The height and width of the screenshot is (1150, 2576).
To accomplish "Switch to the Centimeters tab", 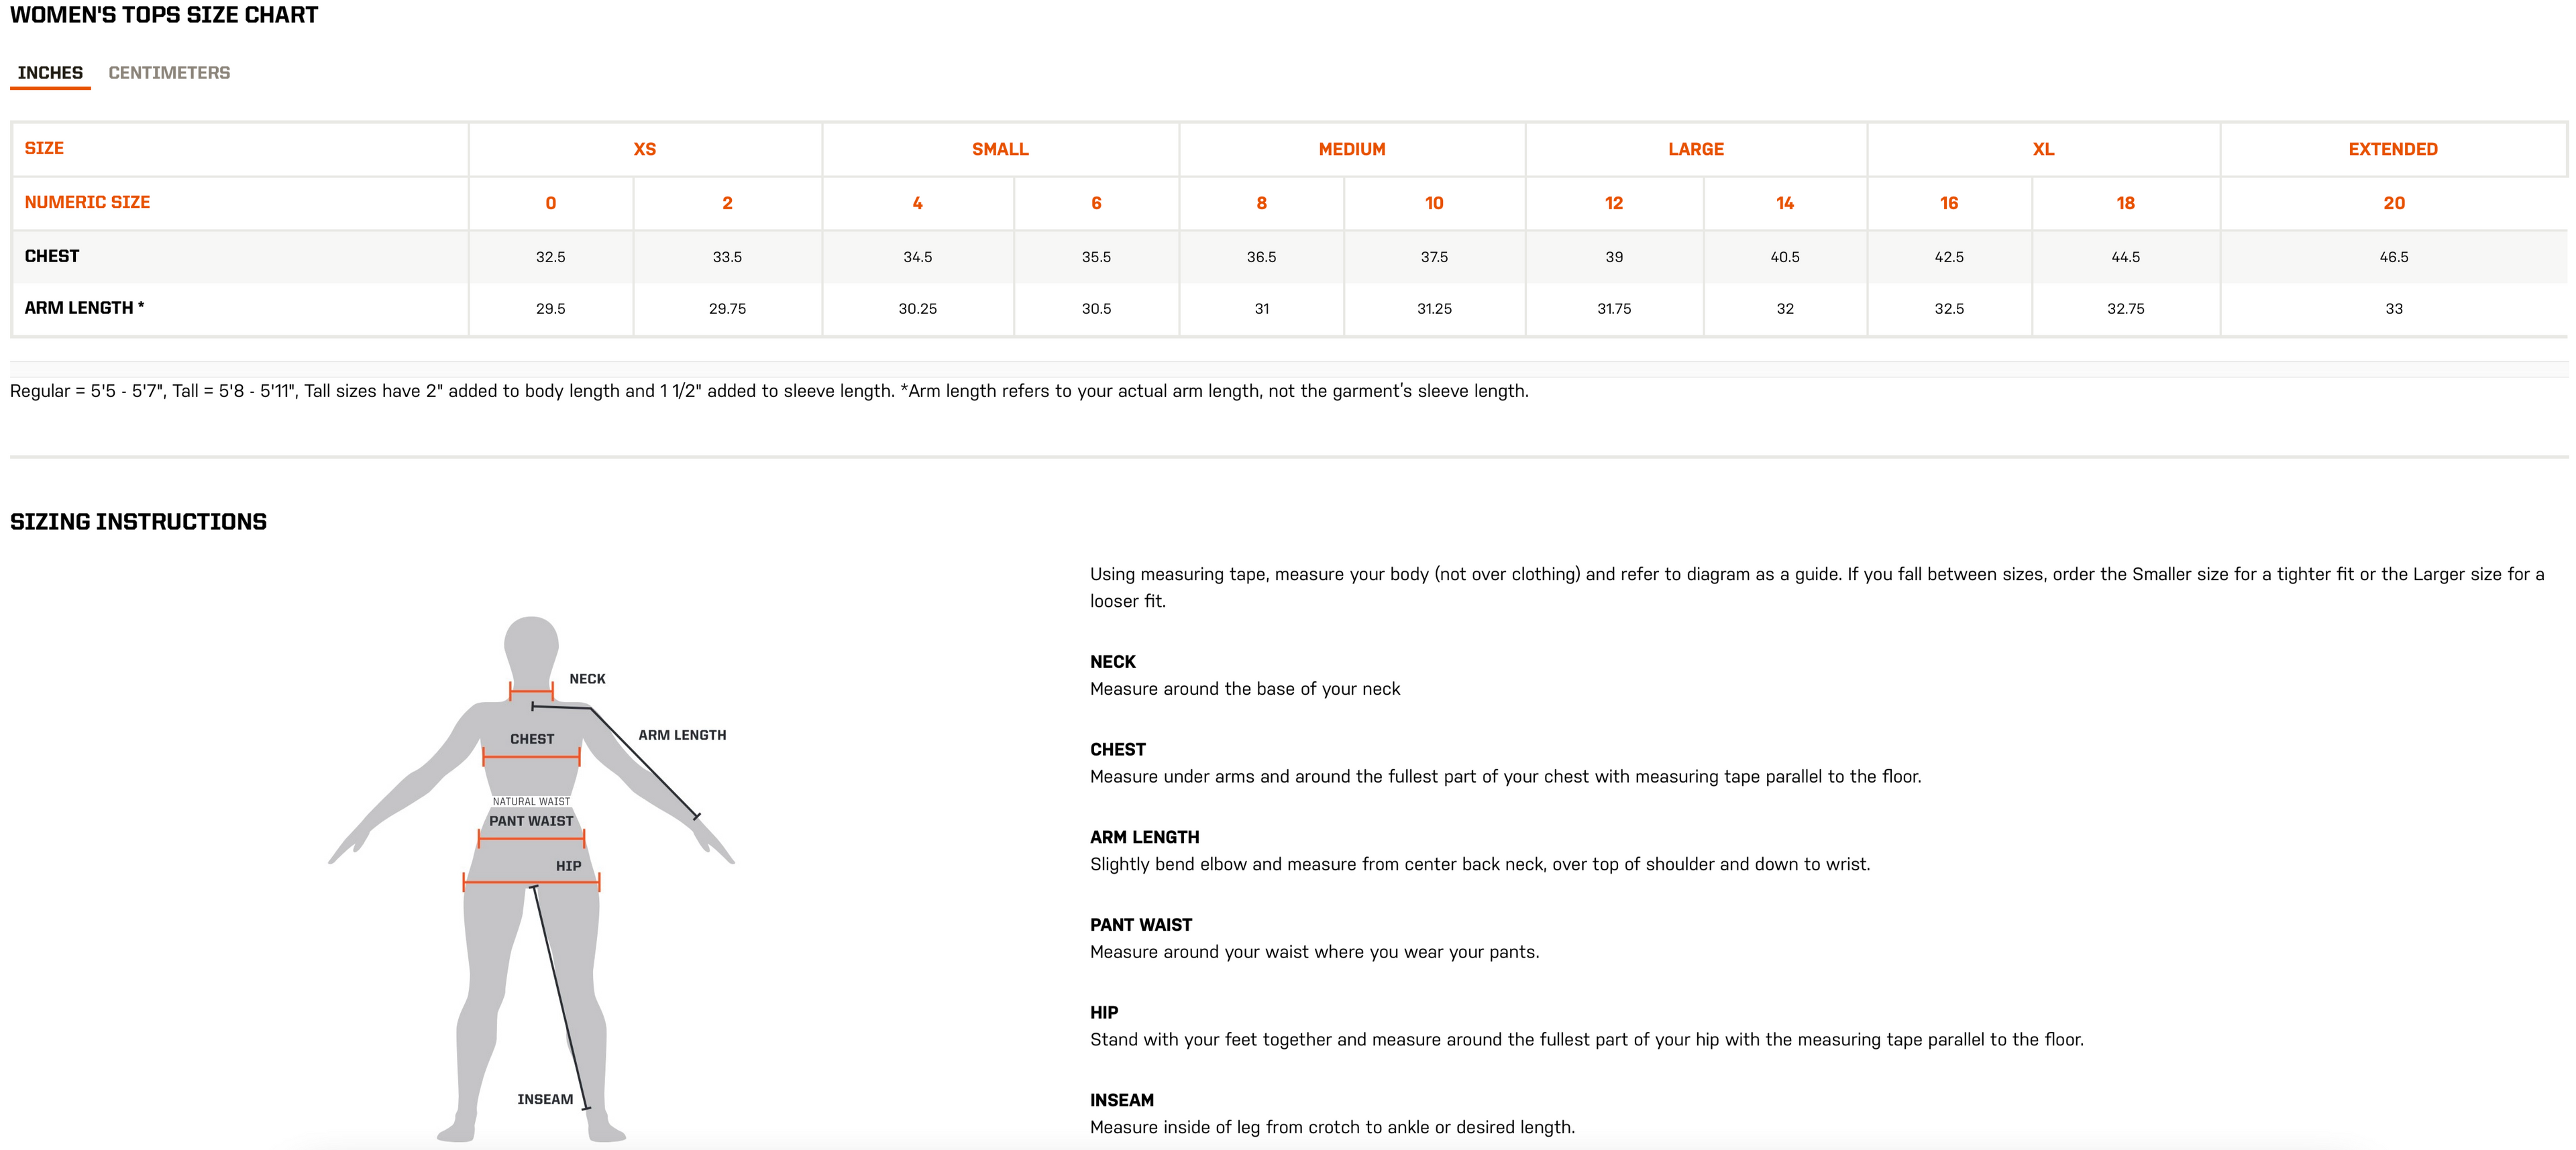I will coord(169,73).
